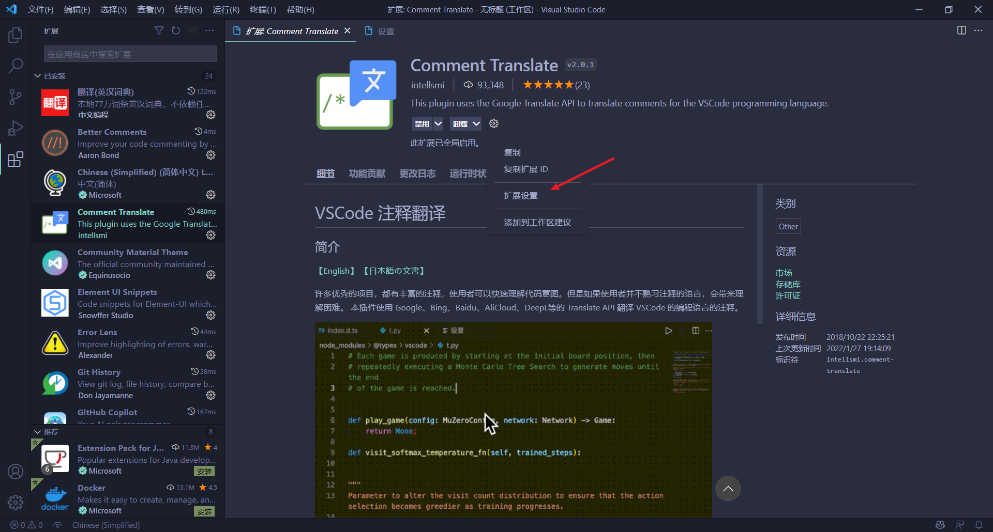Open gear for Git History extension
The height and width of the screenshot is (532, 993).
(x=210, y=395)
